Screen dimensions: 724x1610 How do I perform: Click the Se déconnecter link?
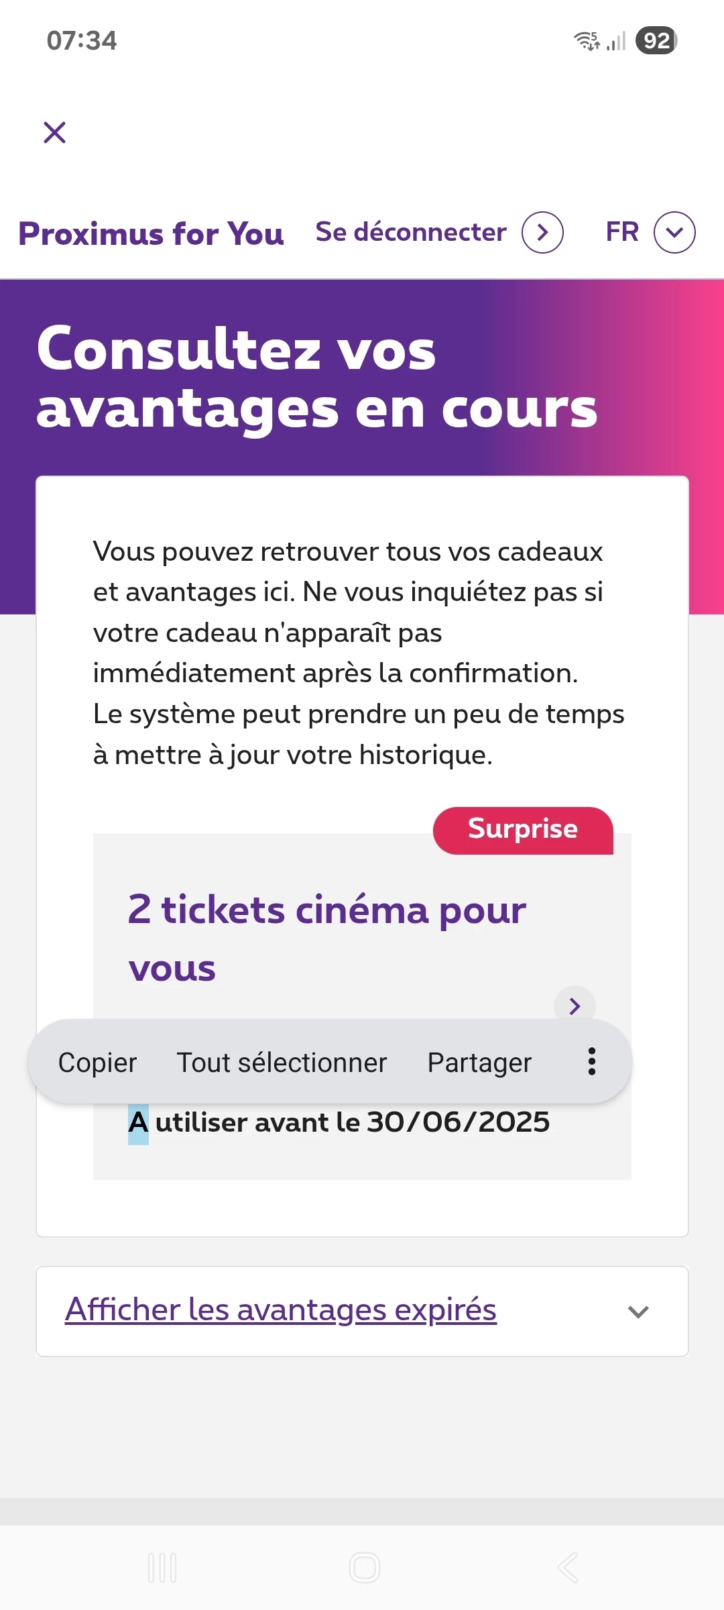(411, 232)
